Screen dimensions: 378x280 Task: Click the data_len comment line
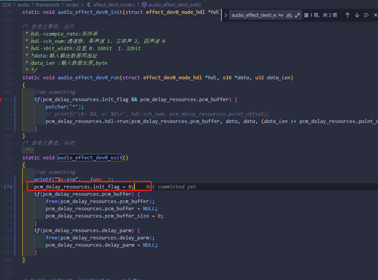pos(66,63)
